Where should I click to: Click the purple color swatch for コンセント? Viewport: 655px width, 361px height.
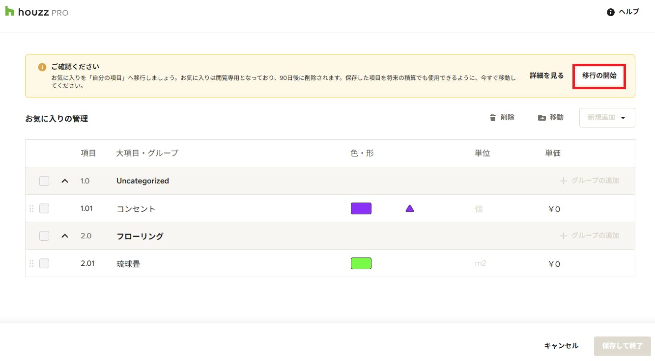pos(361,208)
